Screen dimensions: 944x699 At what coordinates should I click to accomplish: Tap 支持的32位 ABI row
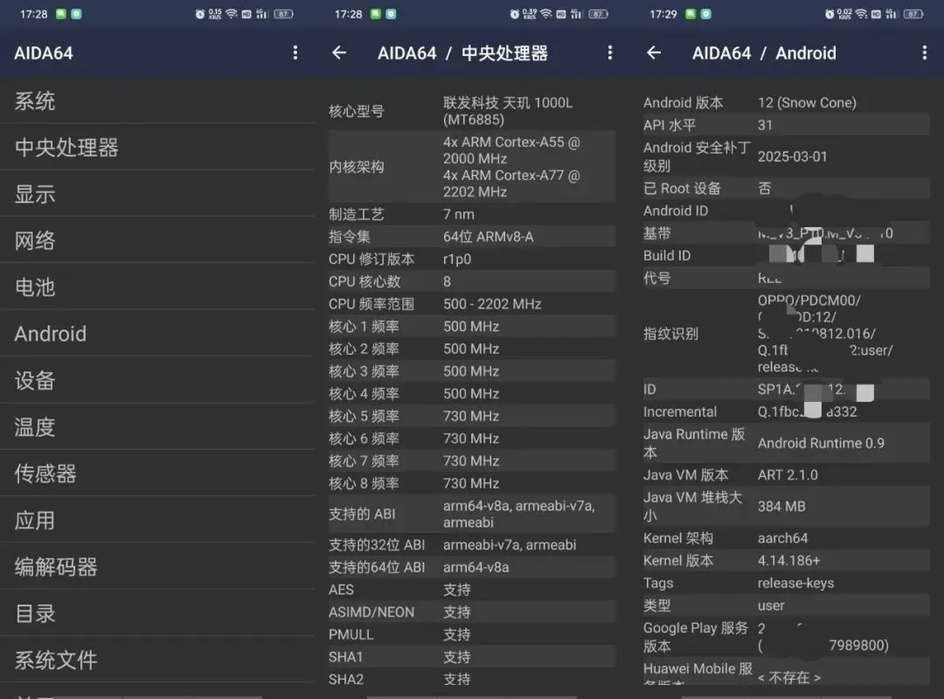click(472, 545)
